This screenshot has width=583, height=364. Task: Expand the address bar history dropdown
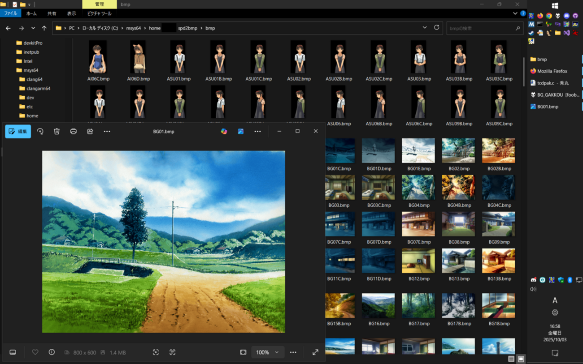425,28
